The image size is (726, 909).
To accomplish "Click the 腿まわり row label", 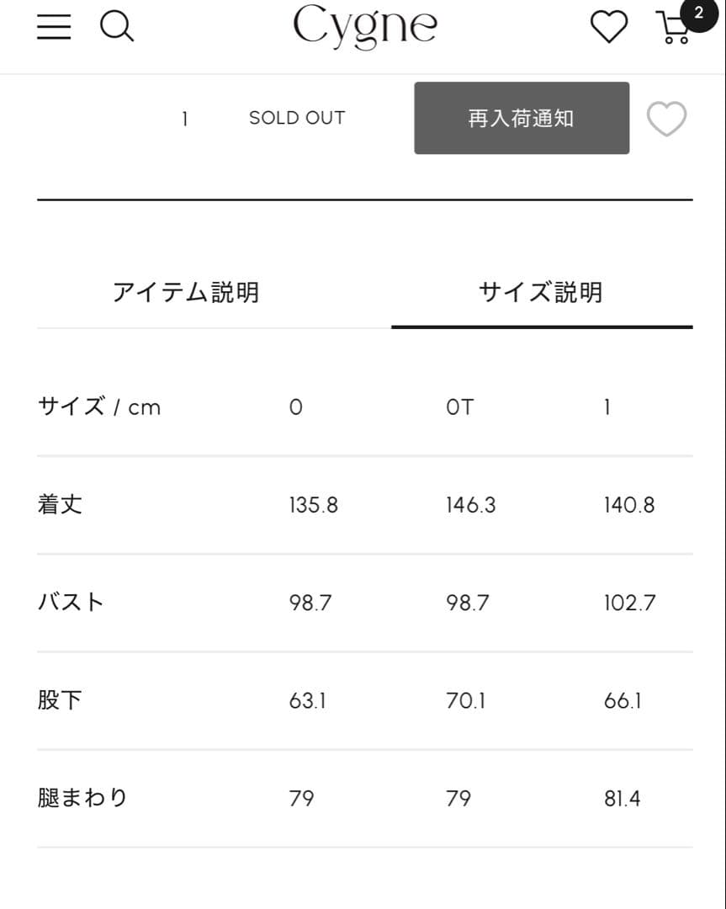I will (82, 798).
